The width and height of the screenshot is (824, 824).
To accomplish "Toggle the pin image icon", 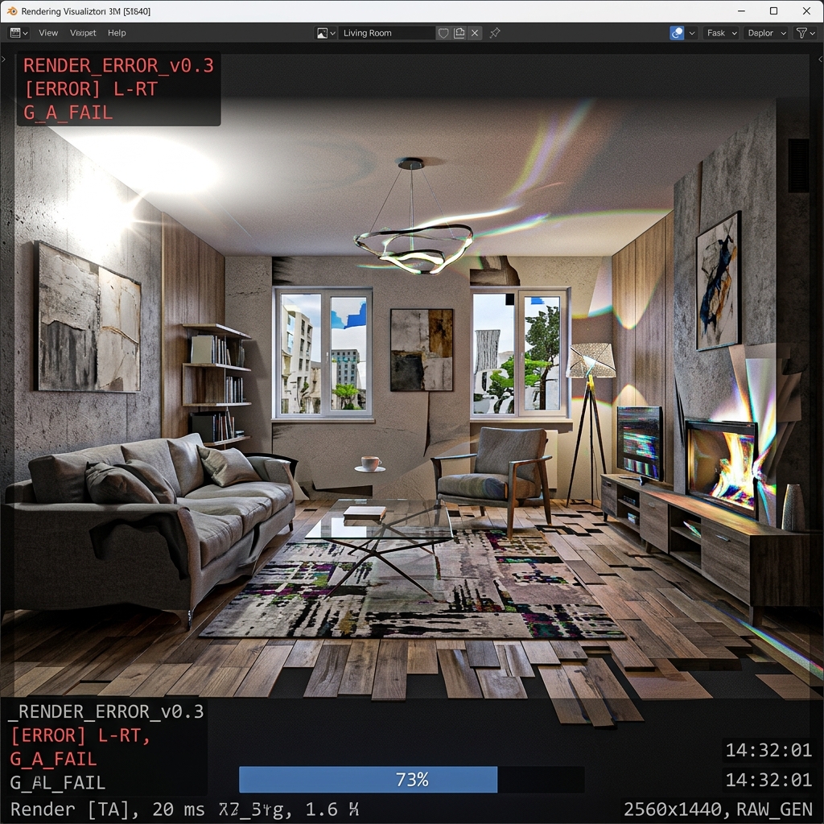I will 495,33.
